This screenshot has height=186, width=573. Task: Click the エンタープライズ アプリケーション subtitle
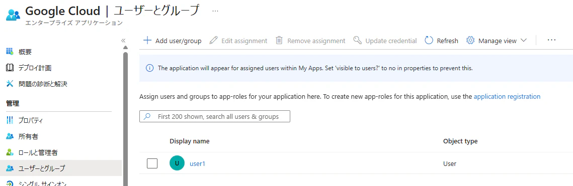[x=74, y=23]
